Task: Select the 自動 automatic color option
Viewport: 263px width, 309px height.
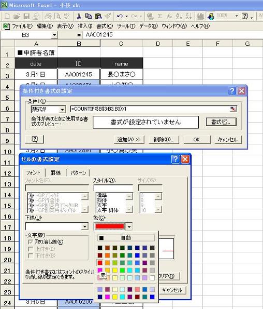Action: pos(126,238)
